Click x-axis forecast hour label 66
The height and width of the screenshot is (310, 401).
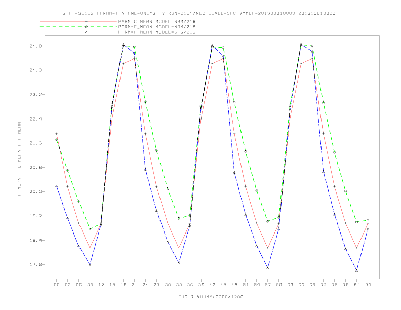(x=301, y=285)
